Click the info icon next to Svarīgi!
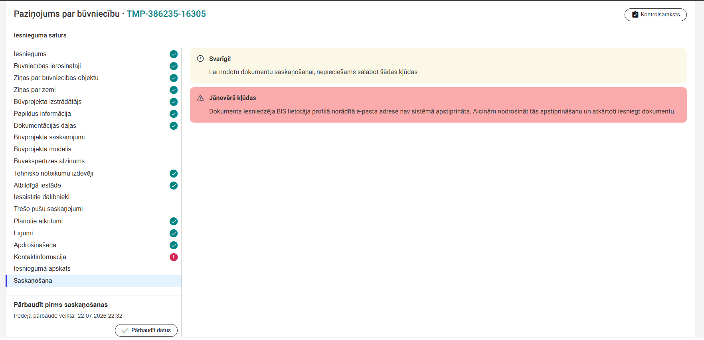 tap(200, 59)
